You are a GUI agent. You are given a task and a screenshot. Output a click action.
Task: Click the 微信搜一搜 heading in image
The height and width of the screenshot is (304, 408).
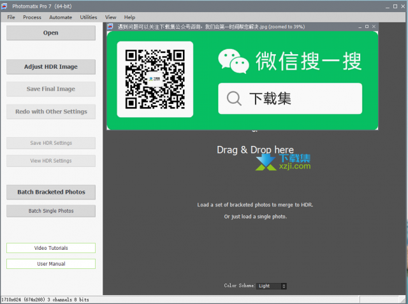(x=309, y=61)
